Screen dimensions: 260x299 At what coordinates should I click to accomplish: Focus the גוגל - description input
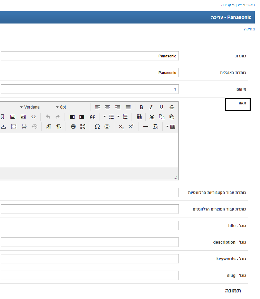tap(89, 242)
